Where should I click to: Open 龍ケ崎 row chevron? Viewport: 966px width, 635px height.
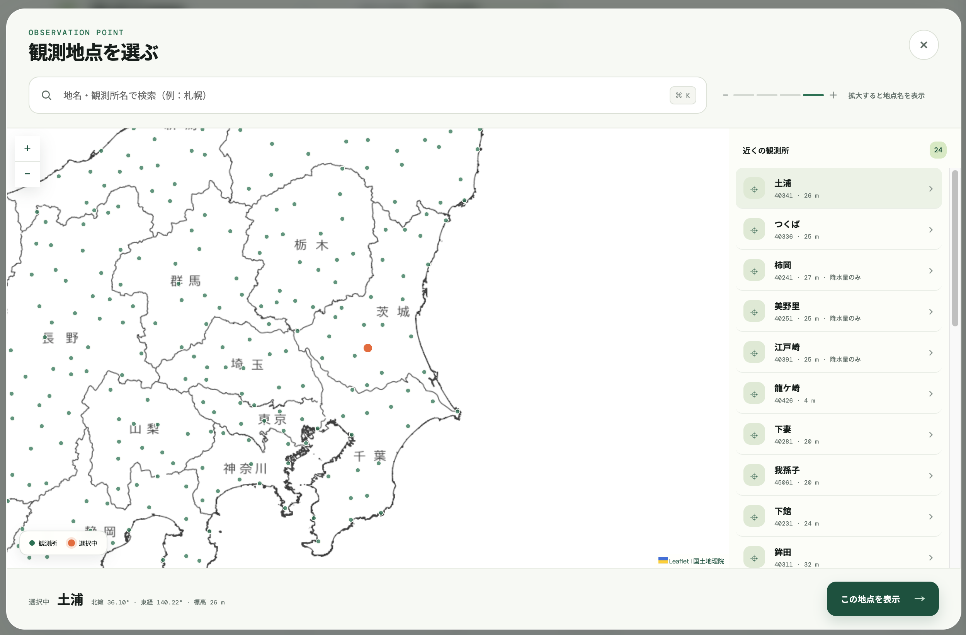tap(931, 394)
